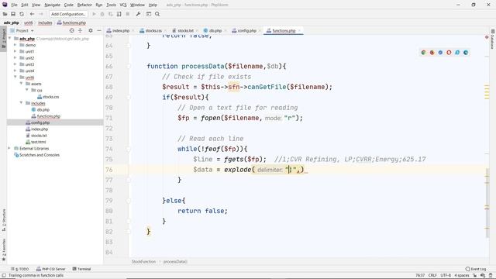This screenshot has width=496, height=279.
Task: Click processData() in the code breadcrumb
Action: click(175, 262)
